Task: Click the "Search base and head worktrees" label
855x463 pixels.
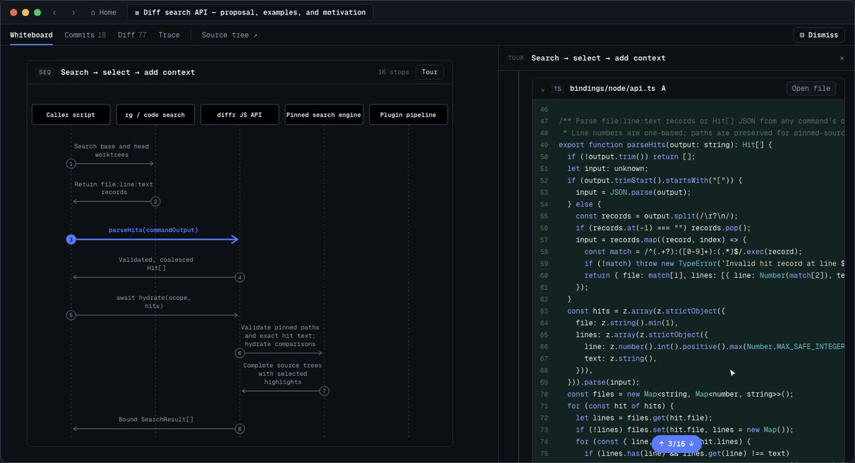Action: (x=112, y=151)
